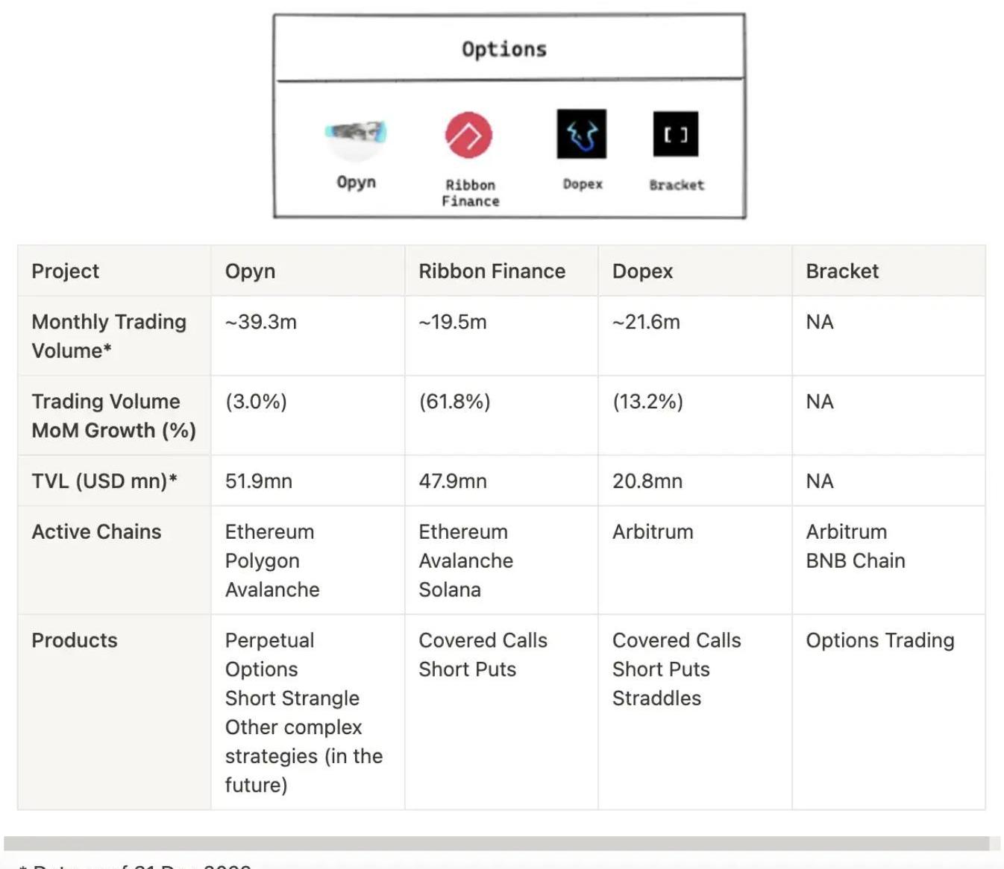This screenshot has width=1004, height=869.
Task: Click the Opyn logo icon
Action: [356, 136]
